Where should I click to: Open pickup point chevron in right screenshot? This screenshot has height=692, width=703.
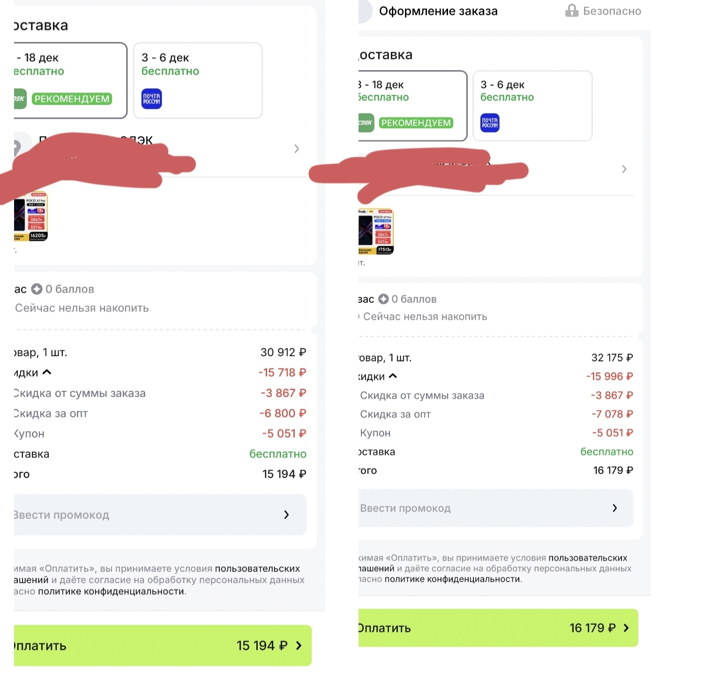[624, 169]
